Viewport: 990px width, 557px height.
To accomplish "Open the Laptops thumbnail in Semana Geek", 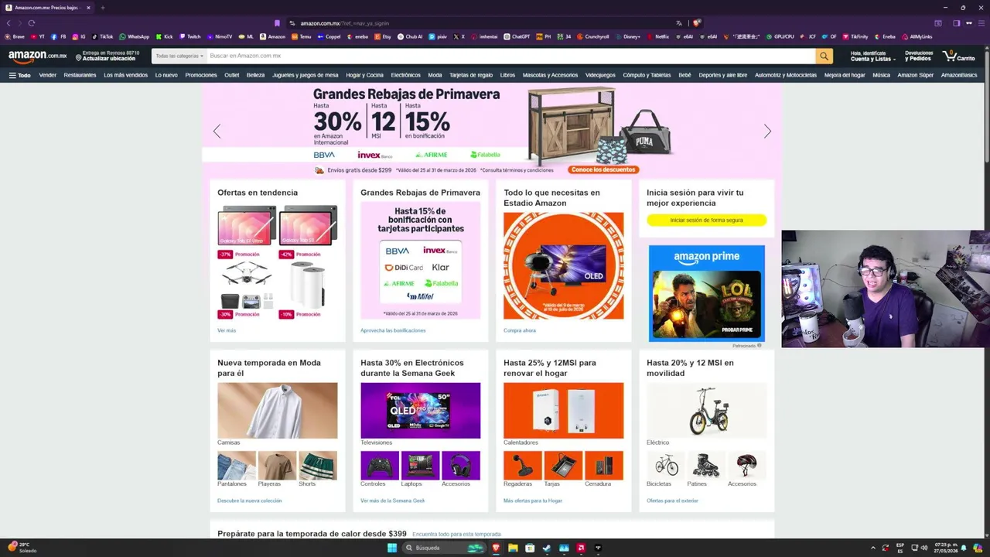I will tap(420, 465).
